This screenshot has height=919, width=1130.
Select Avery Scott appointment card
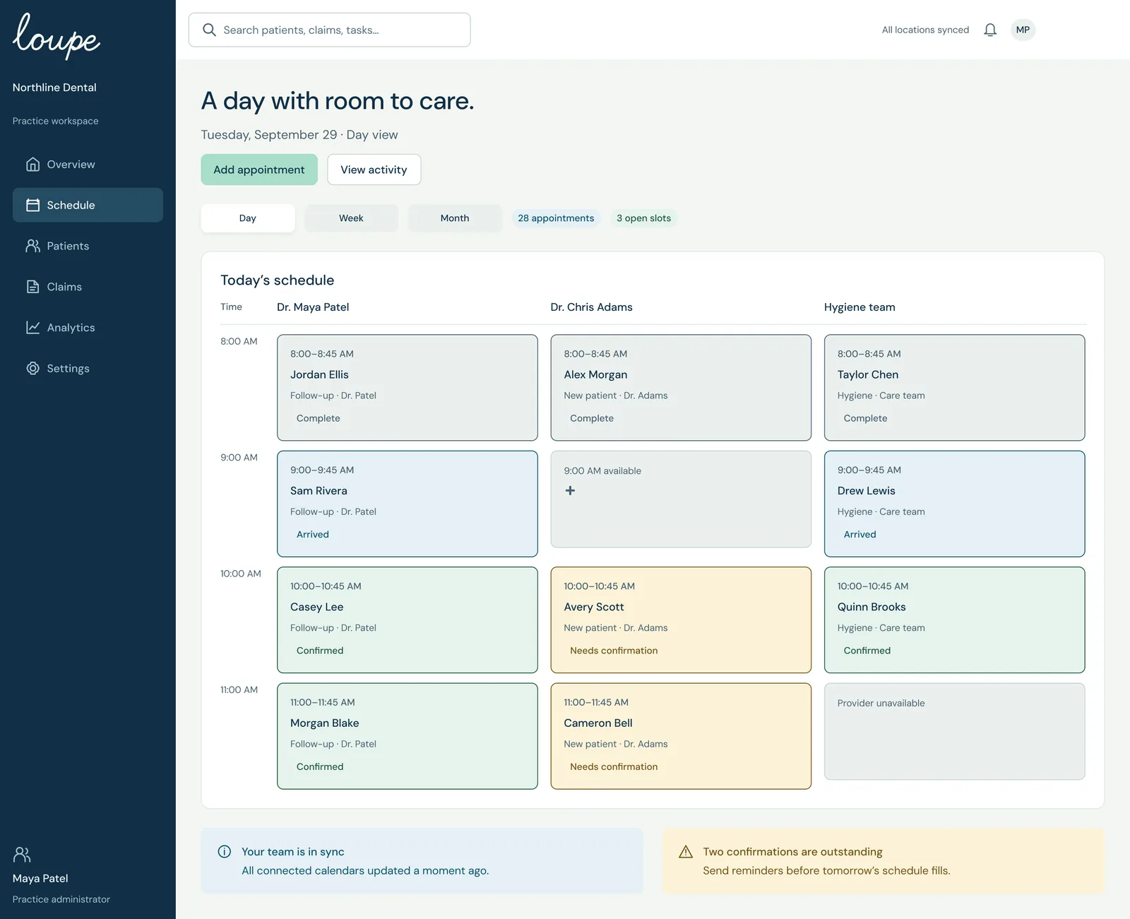coord(681,620)
